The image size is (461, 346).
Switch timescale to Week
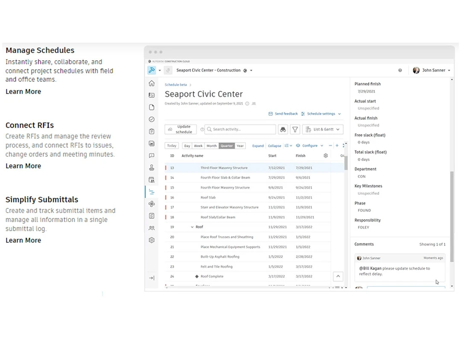click(198, 146)
